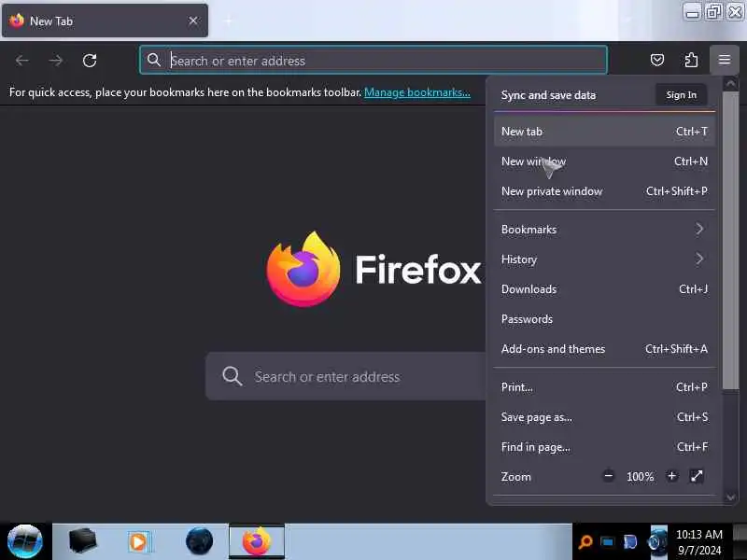The image size is (747, 560).
Task: Select the New Tab tab
Action: 105,21
